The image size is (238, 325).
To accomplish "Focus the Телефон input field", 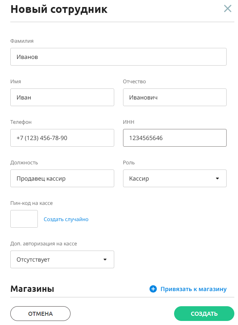I will [62, 138].
